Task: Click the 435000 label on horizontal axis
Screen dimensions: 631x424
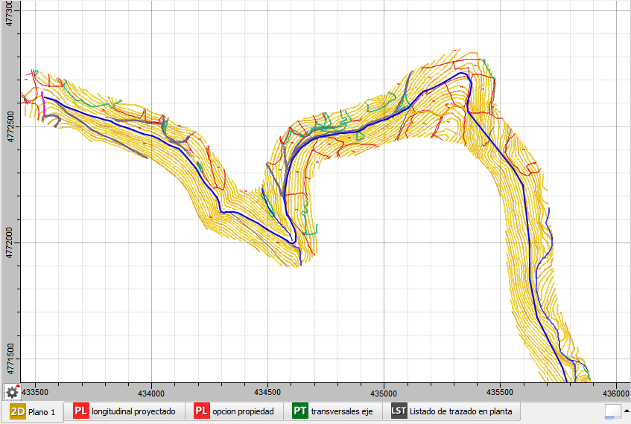Action: click(383, 392)
